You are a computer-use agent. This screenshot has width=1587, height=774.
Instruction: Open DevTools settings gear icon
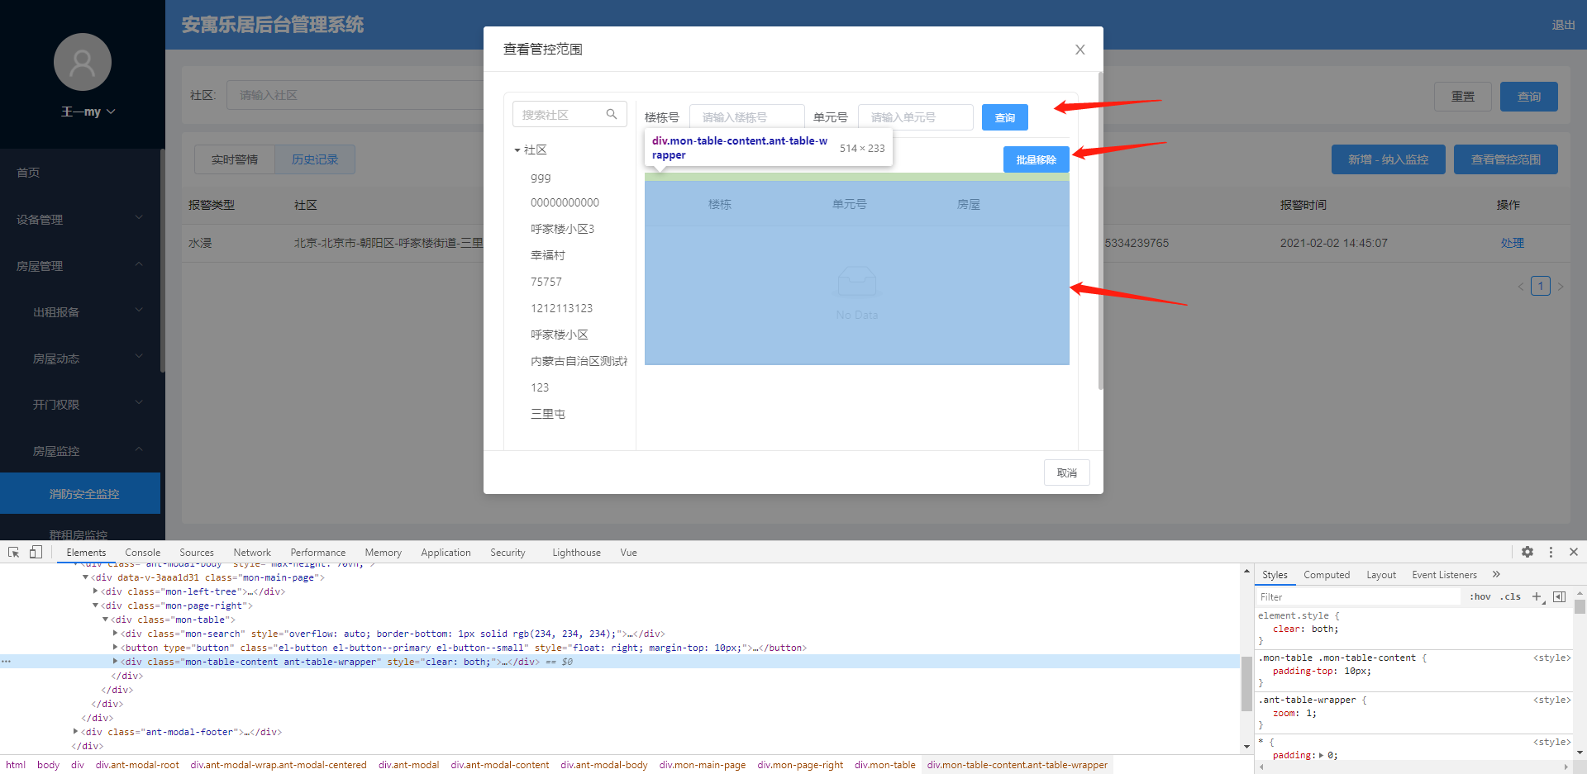1527,552
